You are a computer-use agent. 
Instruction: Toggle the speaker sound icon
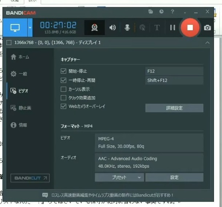click(x=113, y=27)
